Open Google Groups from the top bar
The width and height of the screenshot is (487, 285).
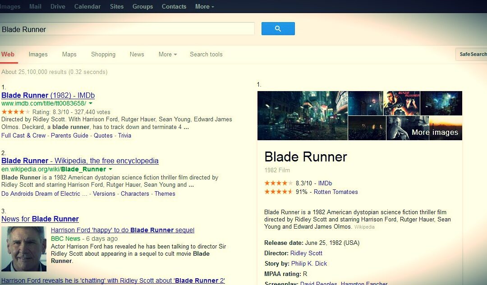pos(142,6)
